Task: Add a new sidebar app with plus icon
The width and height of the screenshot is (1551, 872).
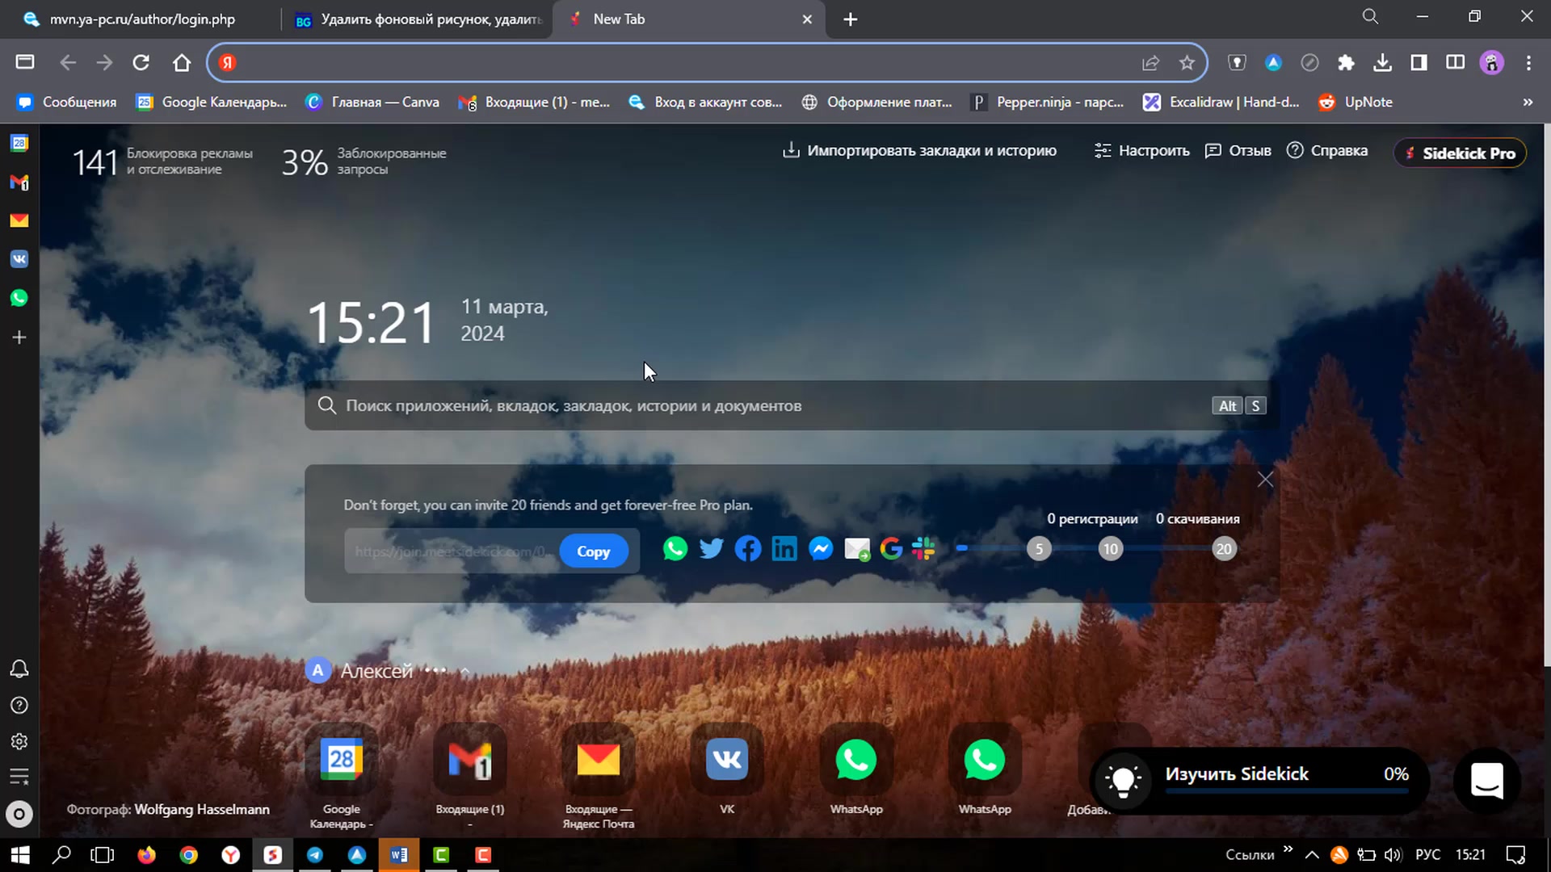Action: coord(19,337)
